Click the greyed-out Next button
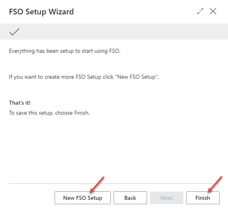This screenshot has height=213, width=228. click(x=167, y=198)
